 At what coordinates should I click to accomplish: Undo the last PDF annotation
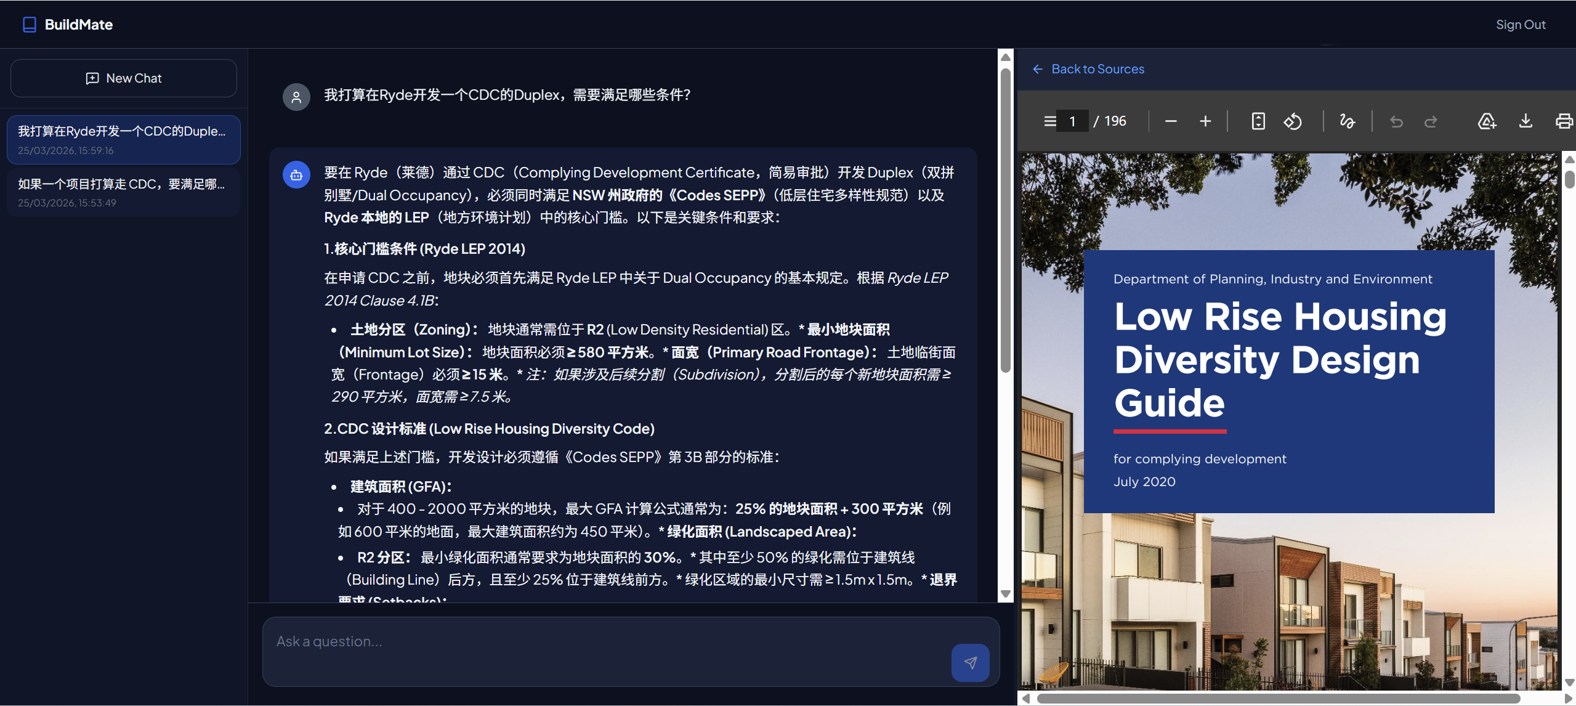[1396, 121]
